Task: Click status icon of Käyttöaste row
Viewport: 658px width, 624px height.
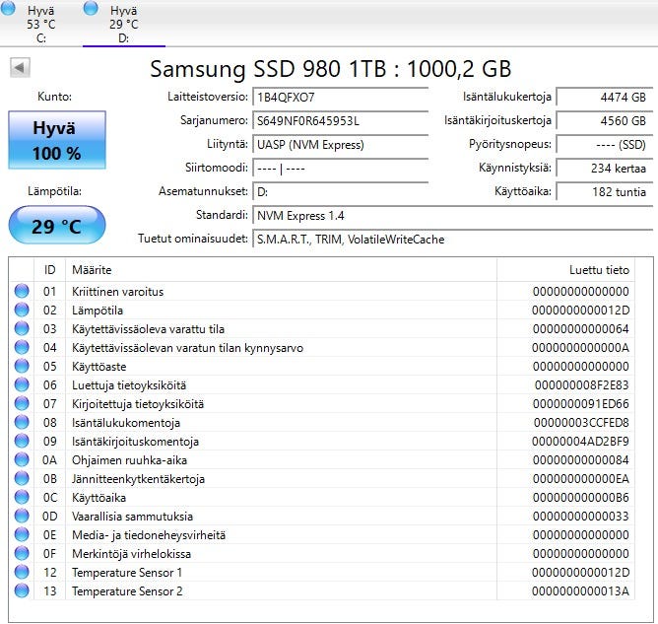Action: [22, 366]
